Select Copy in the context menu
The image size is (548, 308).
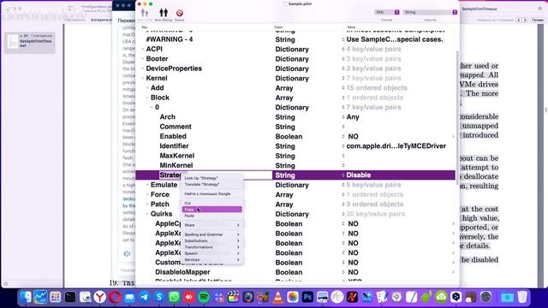click(211, 209)
